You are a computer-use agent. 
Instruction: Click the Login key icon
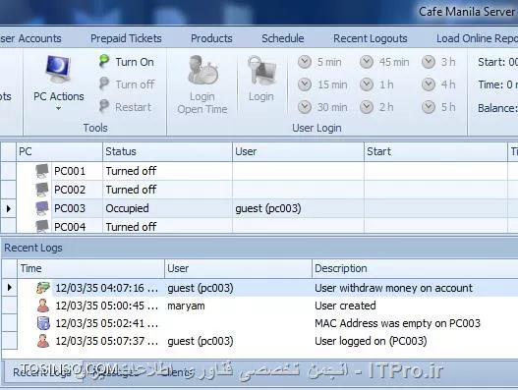click(261, 71)
